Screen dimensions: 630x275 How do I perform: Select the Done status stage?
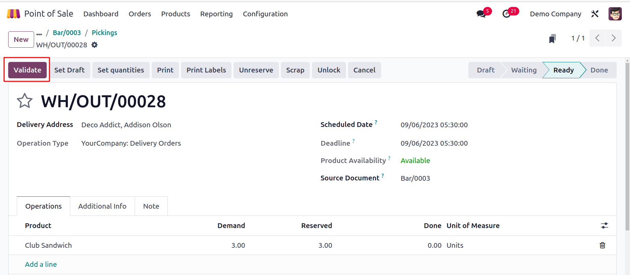tap(599, 70)
